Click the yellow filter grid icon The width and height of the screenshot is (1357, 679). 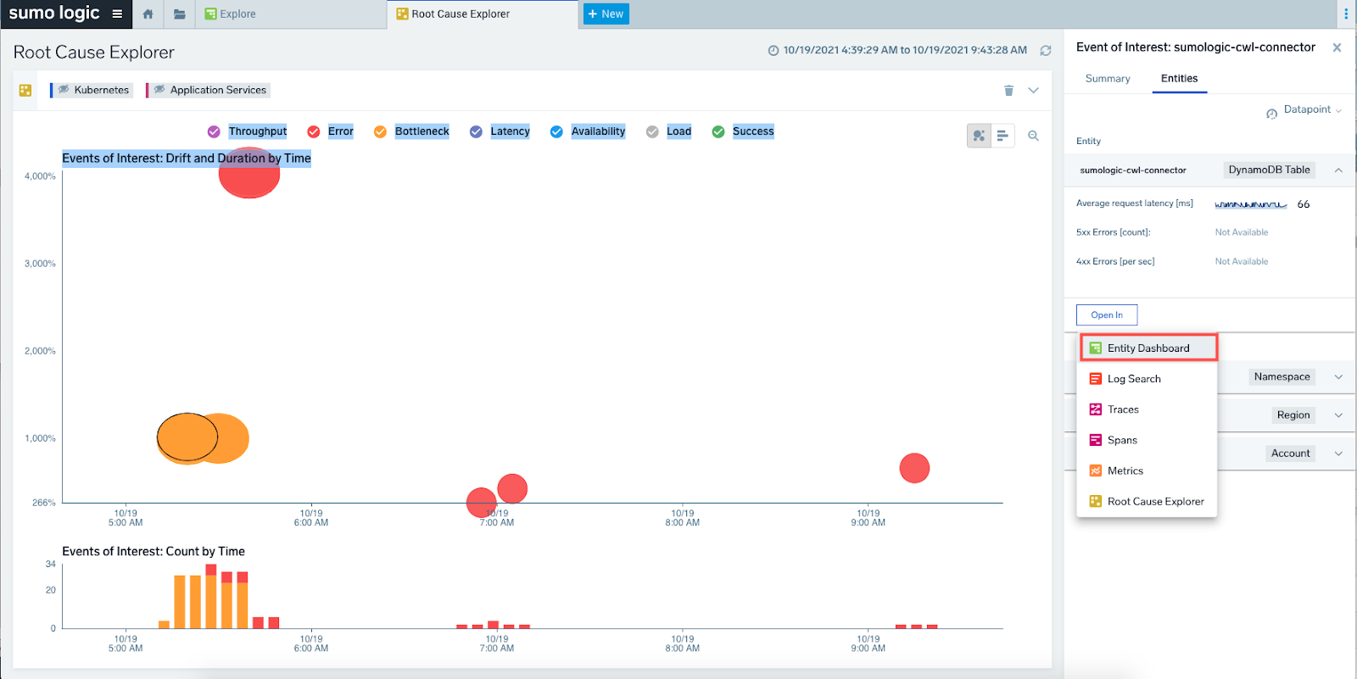25,90
